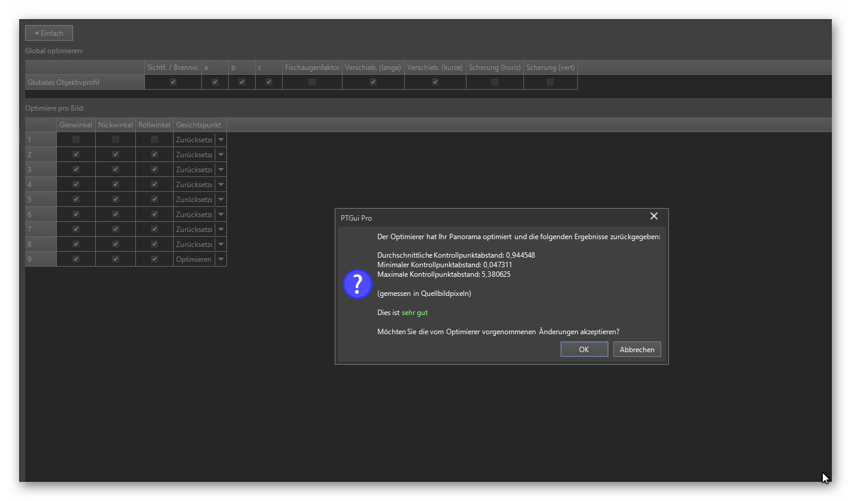This screenshot has height=501, width=851.
Task: Toggle Verschieb. (lange) checkbox
Action: pyautogui.click(x=373, y=83)
